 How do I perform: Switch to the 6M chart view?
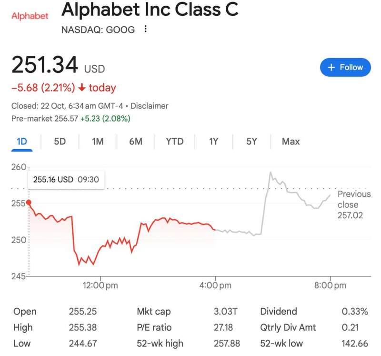pyautogui.click(x=136, y=142)
